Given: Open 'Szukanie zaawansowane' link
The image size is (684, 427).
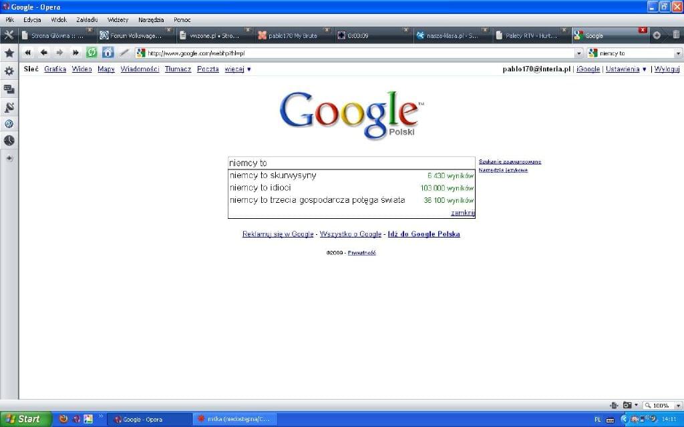Looking at the screenshot, I should pos(510,161).
